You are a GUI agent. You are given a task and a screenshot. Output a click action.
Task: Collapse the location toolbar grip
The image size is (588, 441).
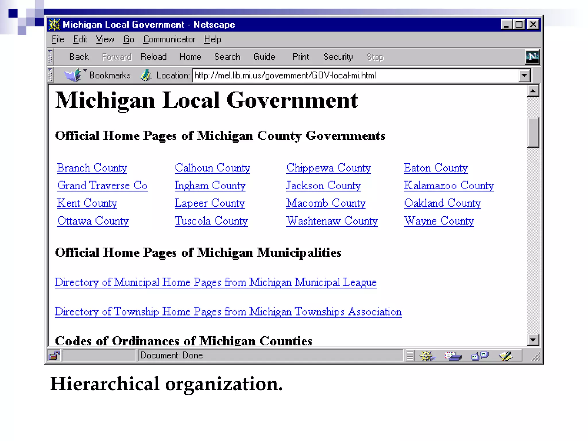pyautogui.click(x=50, y=75)
